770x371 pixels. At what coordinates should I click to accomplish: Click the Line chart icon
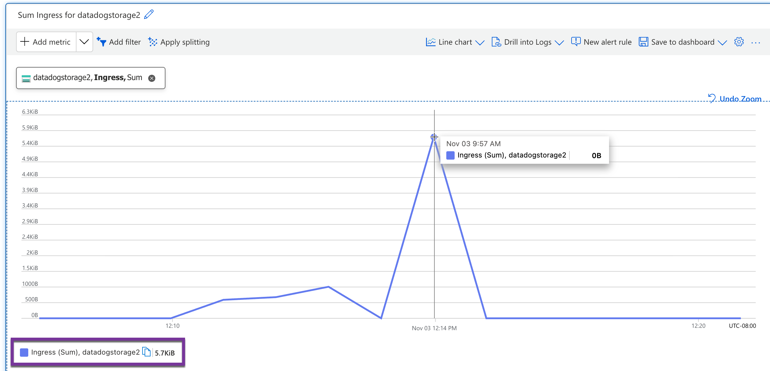(431, 42)
